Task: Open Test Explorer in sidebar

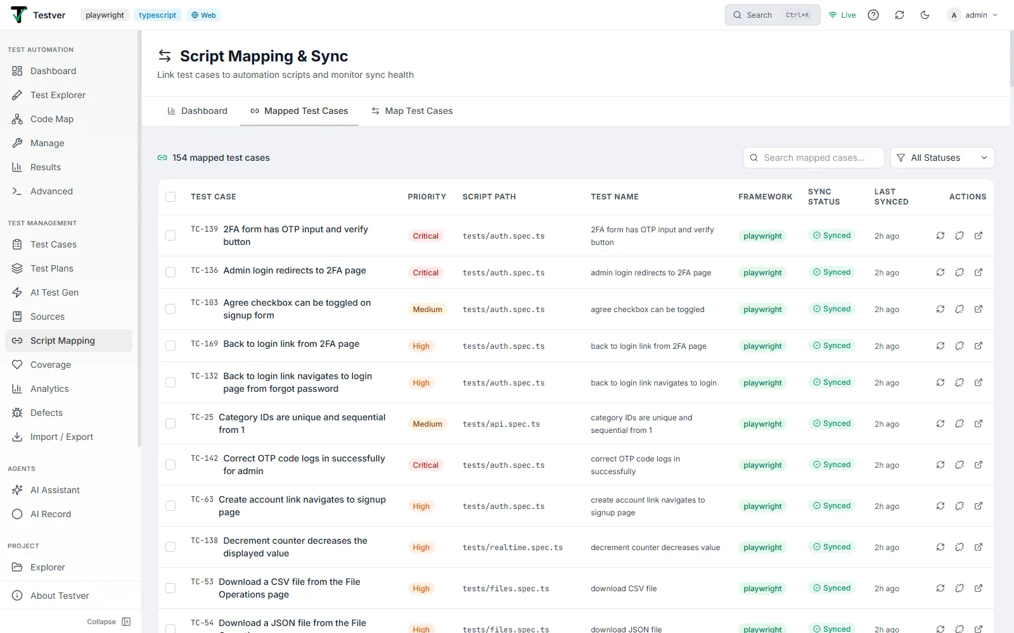Action: 68,95
